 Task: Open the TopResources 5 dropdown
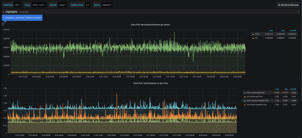coord(87,5)
